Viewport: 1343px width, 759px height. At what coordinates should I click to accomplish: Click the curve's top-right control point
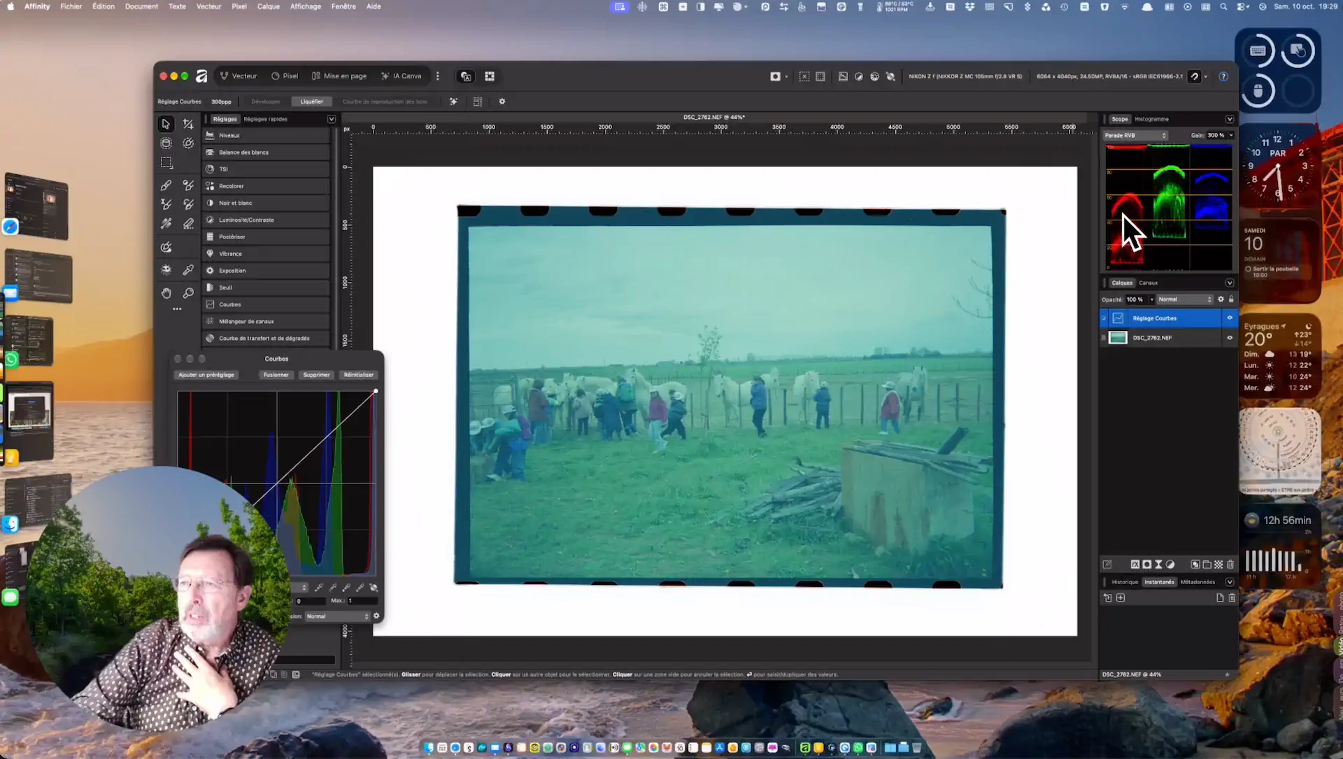376,391
